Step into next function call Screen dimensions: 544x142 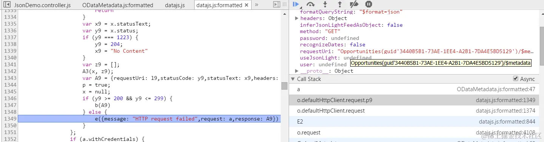pos(326,5)
